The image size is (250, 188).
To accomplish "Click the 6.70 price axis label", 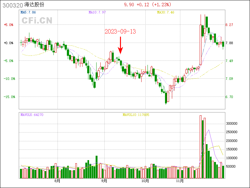I will click(x=229, y=97).
